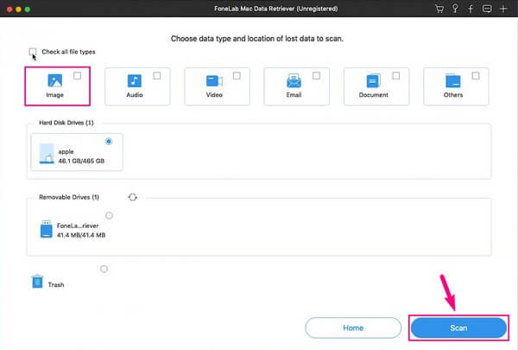This screenshot has height=350, width=518.
Task: Click the plus icon in title bar
Action: (503, 9)
